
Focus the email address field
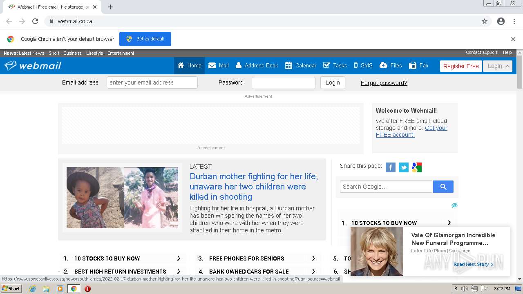pyautogui.click(x=152, y=82)
